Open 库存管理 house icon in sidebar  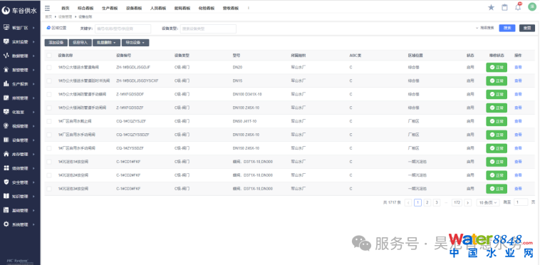pyautogui.click(x=6, y=154)
